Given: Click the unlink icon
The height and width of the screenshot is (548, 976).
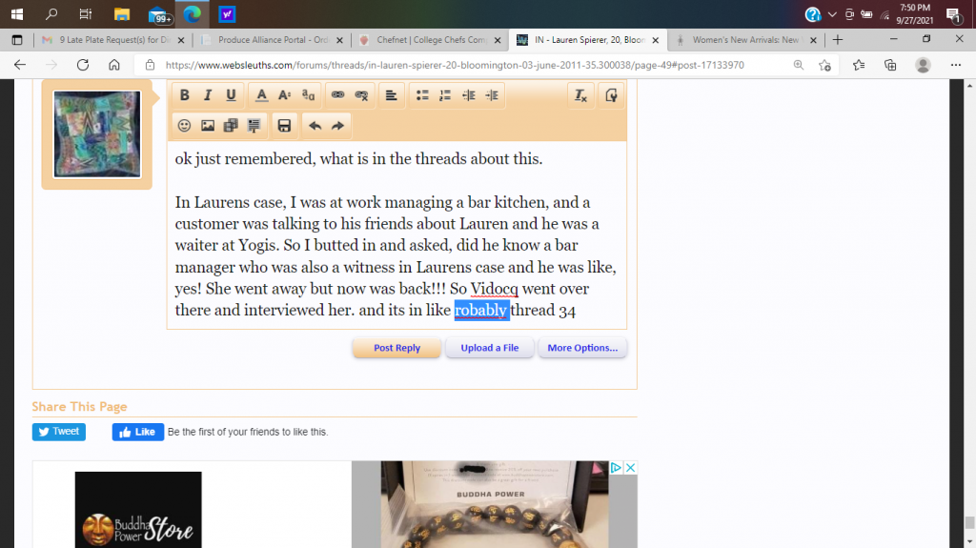Looking at the screenshot, I should point(361,95).
